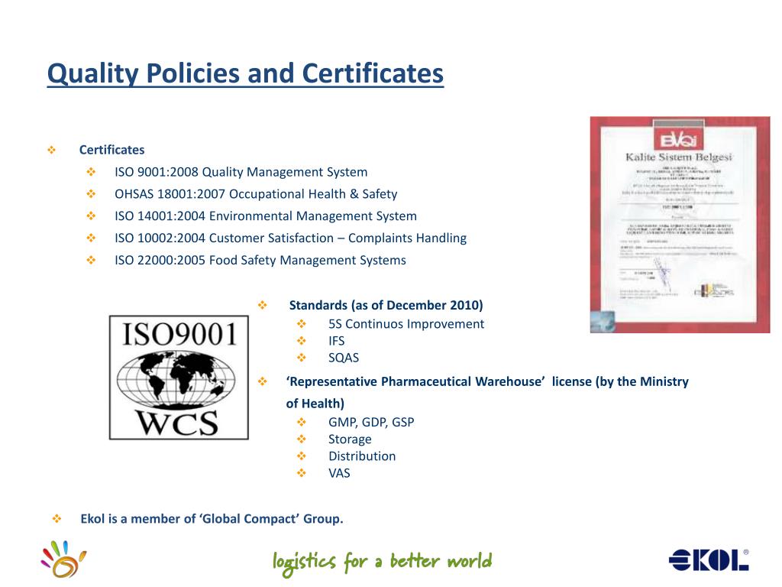This screenshot has width=782, height=587.
Task: Click the bullet icon beside 'Certificates'
Action: tap(52, 150)
